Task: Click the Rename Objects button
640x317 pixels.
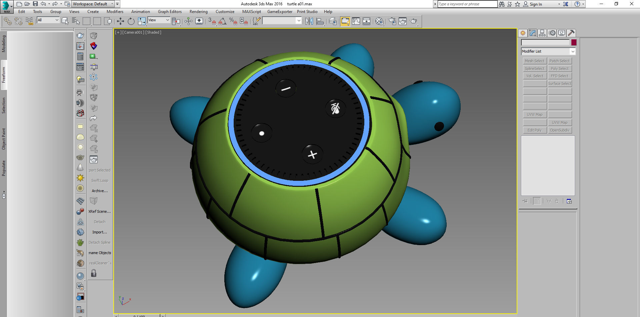Action: tap(100, 253)
